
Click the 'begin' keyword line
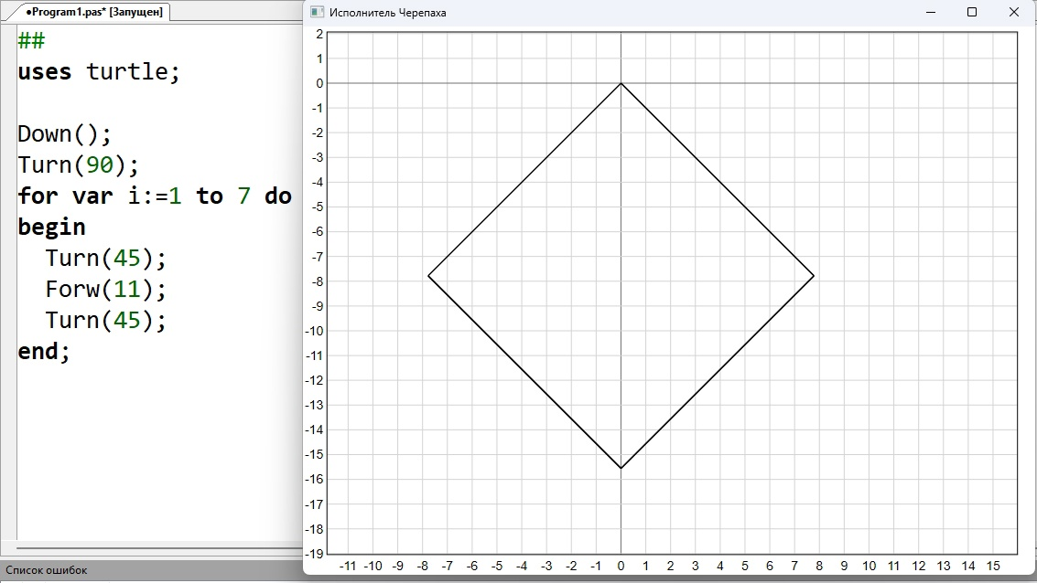51,228
